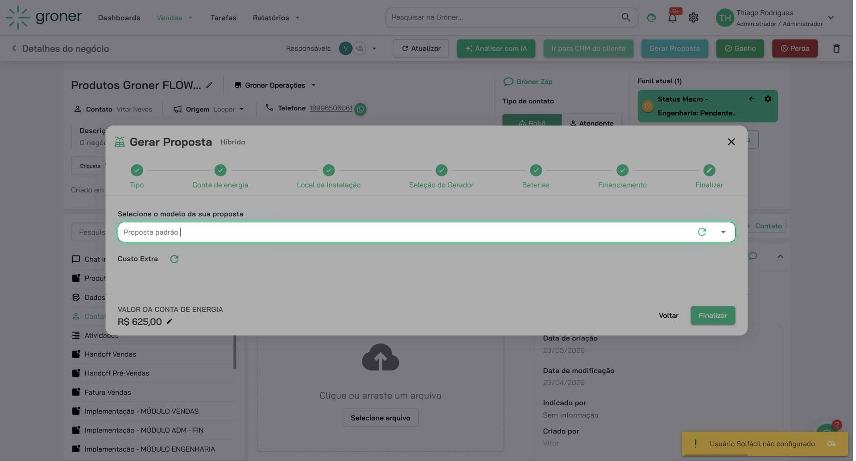Go to the Tarefas page
The height and width of the screenshot is (461, 856).
pyautogui.click(x=224, y=18)
